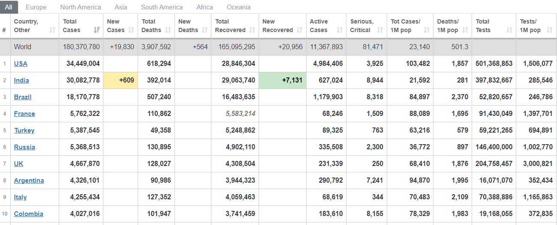Click sort arrows beside Total Recovered
Screen dimensions: 557x225
point(252,30)
